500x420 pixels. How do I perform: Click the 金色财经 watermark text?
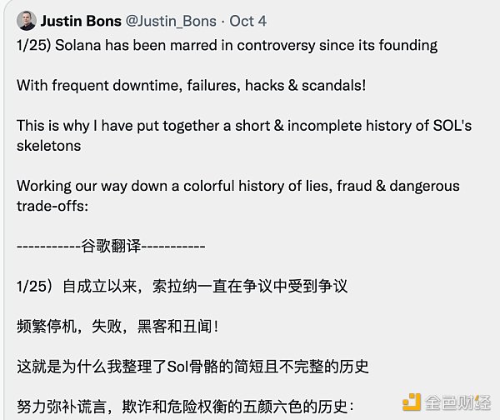[x=458, y=402]
